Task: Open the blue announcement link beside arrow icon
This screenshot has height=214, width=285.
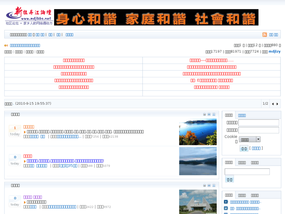Action: [x=25, y=46]
